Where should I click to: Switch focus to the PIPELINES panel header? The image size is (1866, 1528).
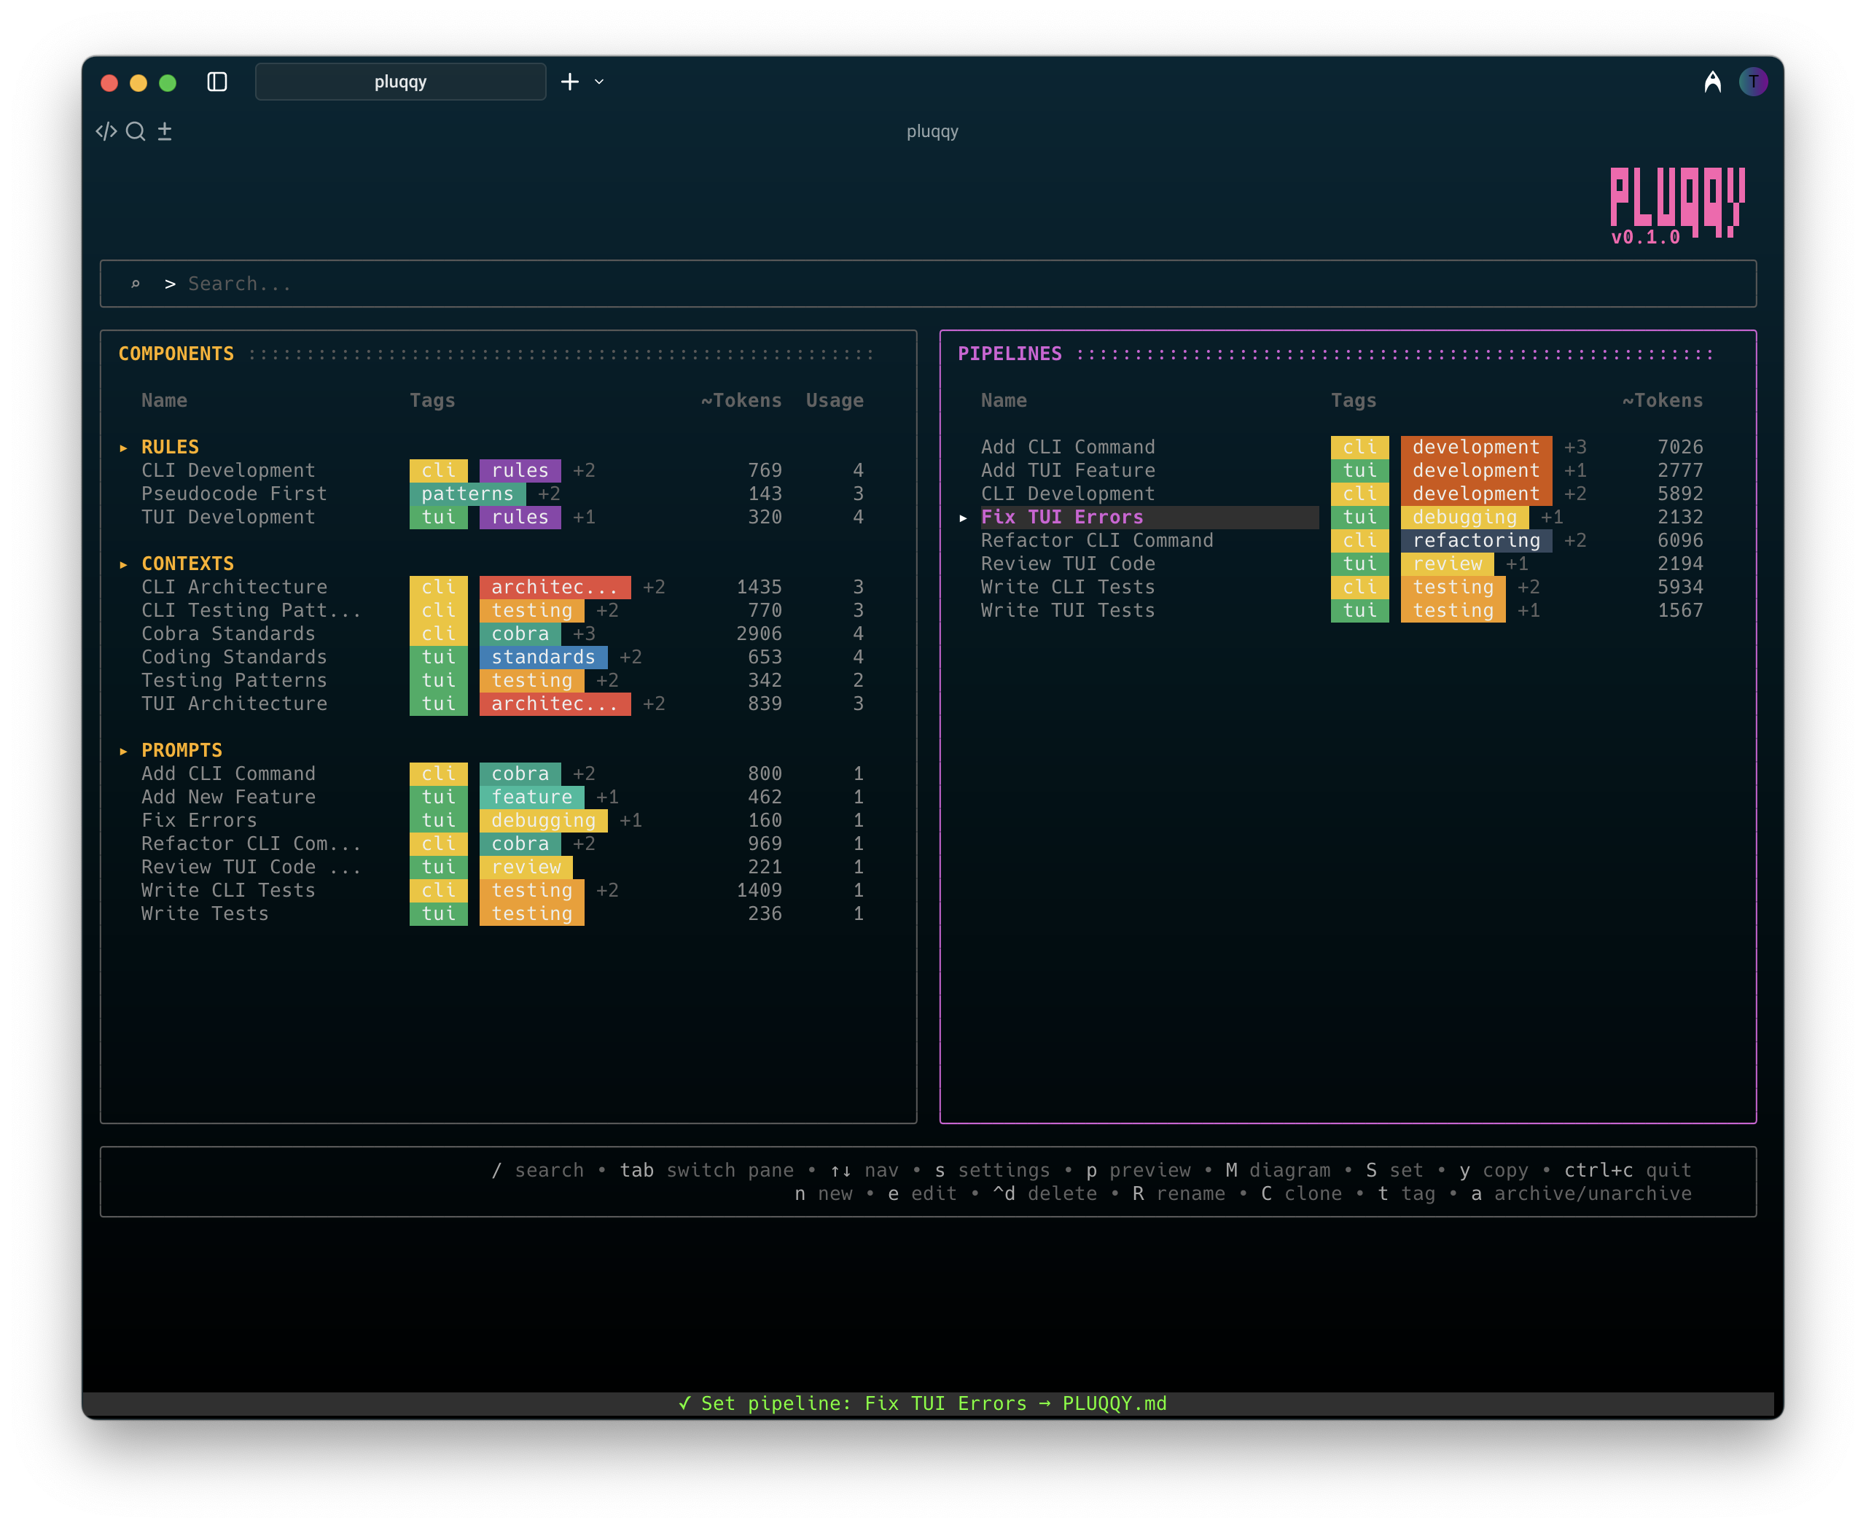(x=1010, y=354)
